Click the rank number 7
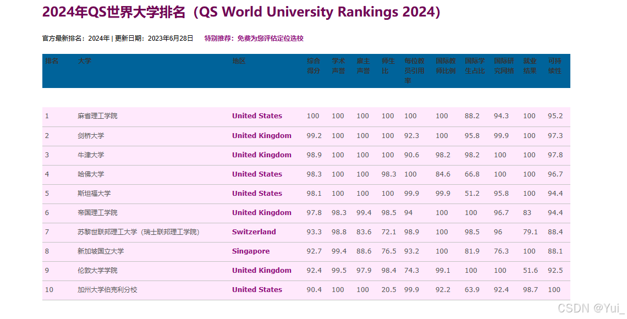The height and width of the screenshot is (319, 627). [x=47, y=232]
